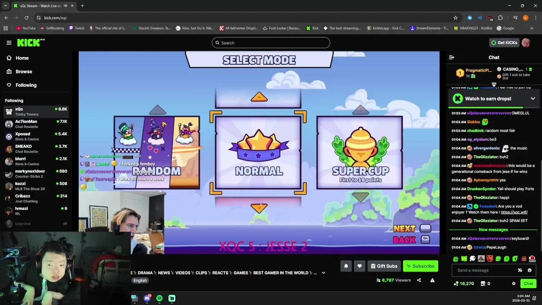Viewport: 542px width, 305px height.
Task: Open blurri channel in Following list
Action: 36,161
